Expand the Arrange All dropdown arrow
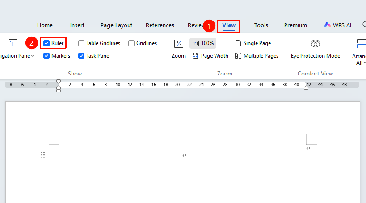Image resolution: width=366 pixels, height=203 pixels. pyautogui.click(x=364, y=62)
